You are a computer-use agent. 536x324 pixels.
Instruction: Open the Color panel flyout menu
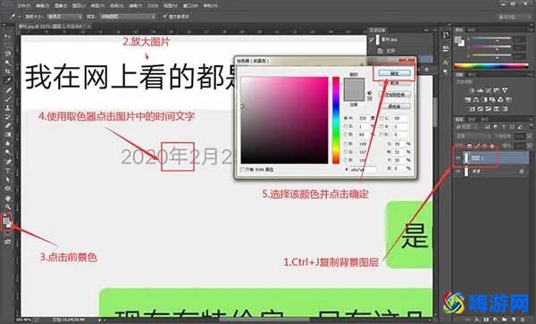coord(531,30)
